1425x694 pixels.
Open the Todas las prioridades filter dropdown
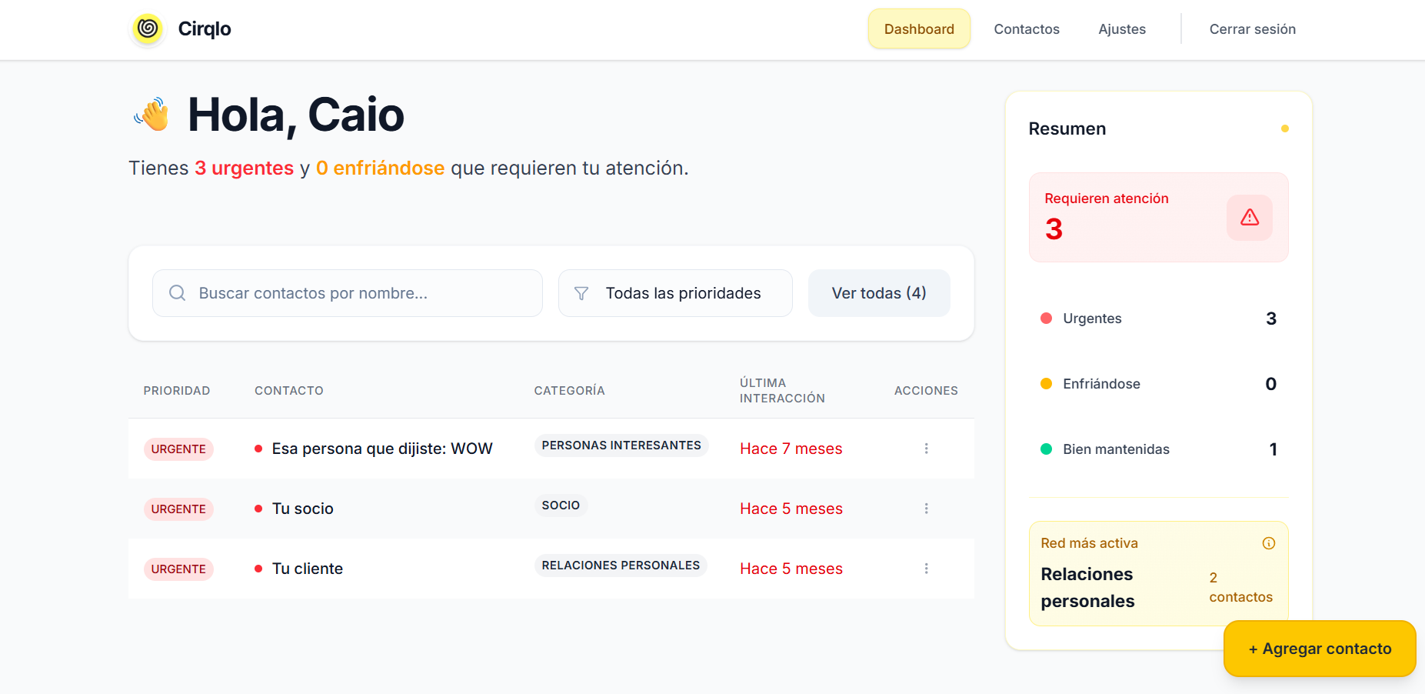(x=675, y=293)
